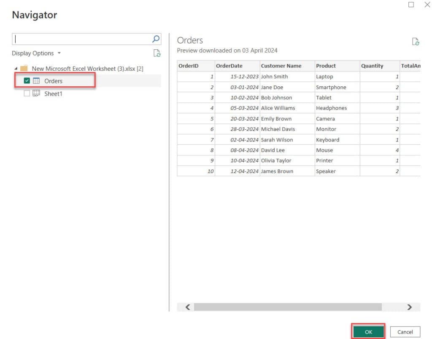Uncheck the Orders checkbox
Viewport: 432px width, 339px height.
pos(27,81)
